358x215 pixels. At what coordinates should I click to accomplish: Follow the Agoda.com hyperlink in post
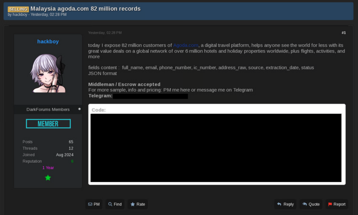(x=186, y=45)
